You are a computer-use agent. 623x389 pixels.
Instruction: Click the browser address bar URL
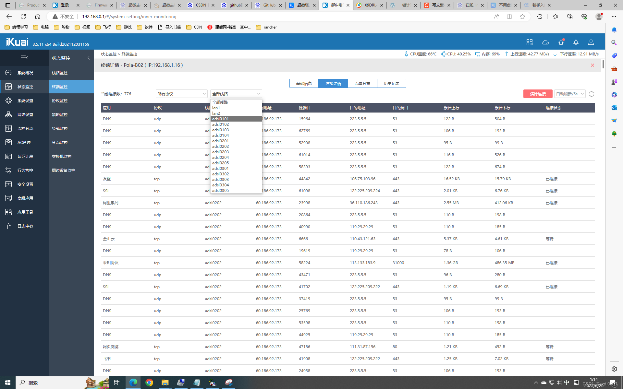click(x=129, y=17)
